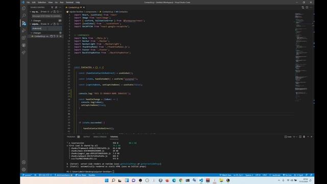Switch to the OUTPUT panel tab
327x184 pixels.
coord(86,137)
